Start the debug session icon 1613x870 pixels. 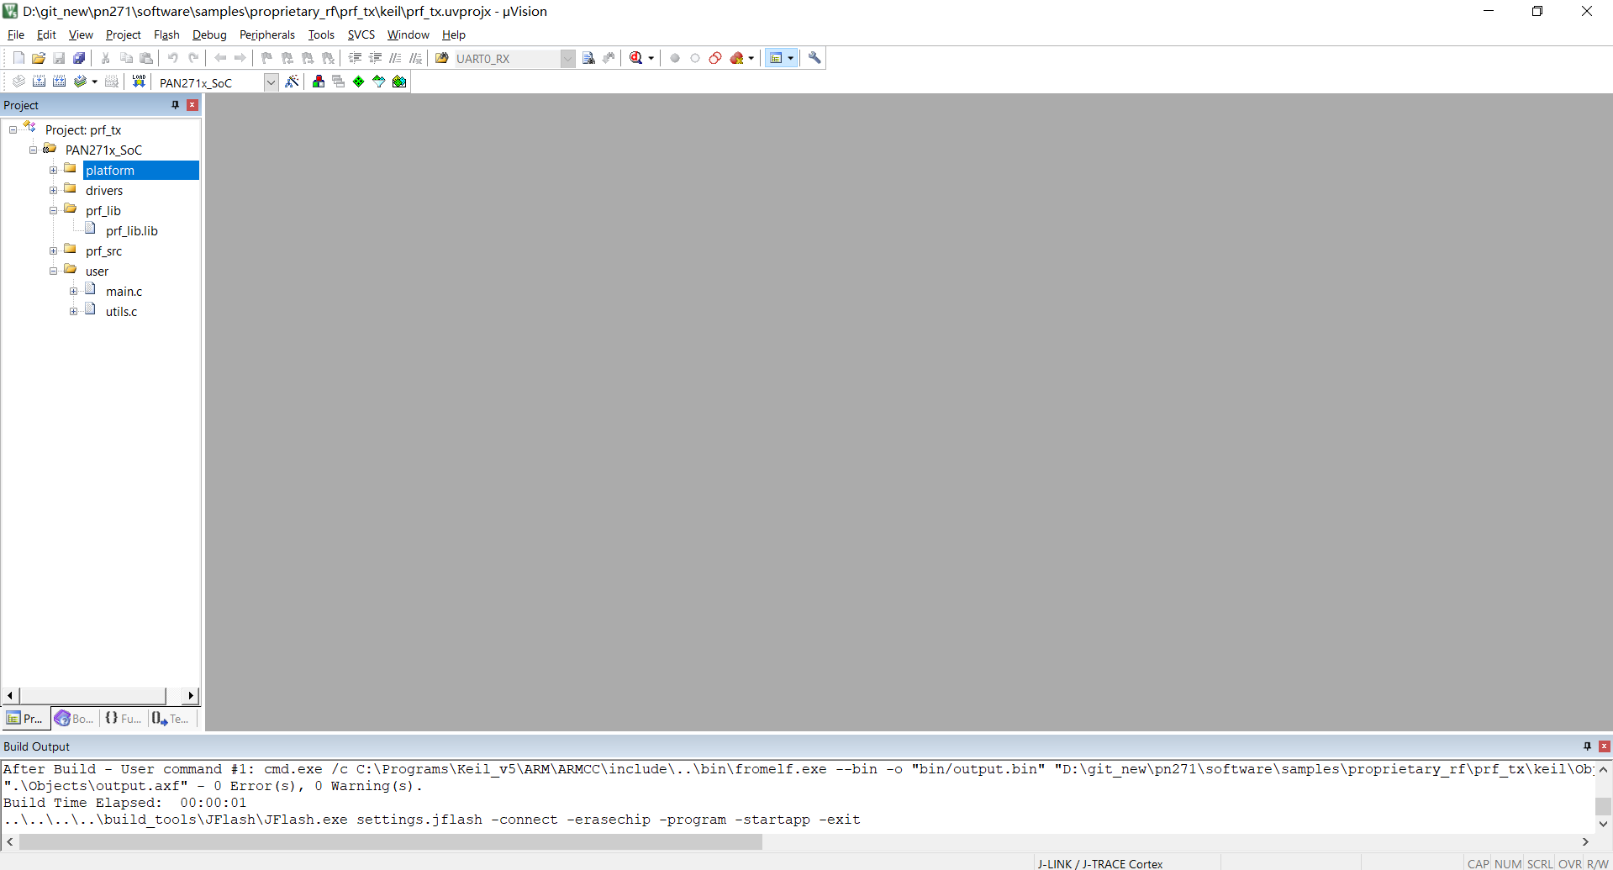[636, 58]
